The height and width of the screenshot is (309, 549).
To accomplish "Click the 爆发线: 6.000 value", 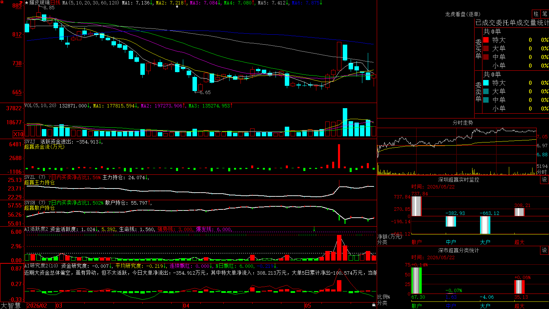I will pos(213,229).
